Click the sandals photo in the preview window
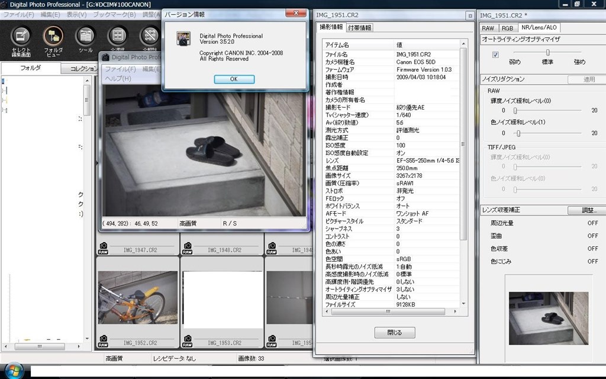606x379 pixels. click(204, 150)
